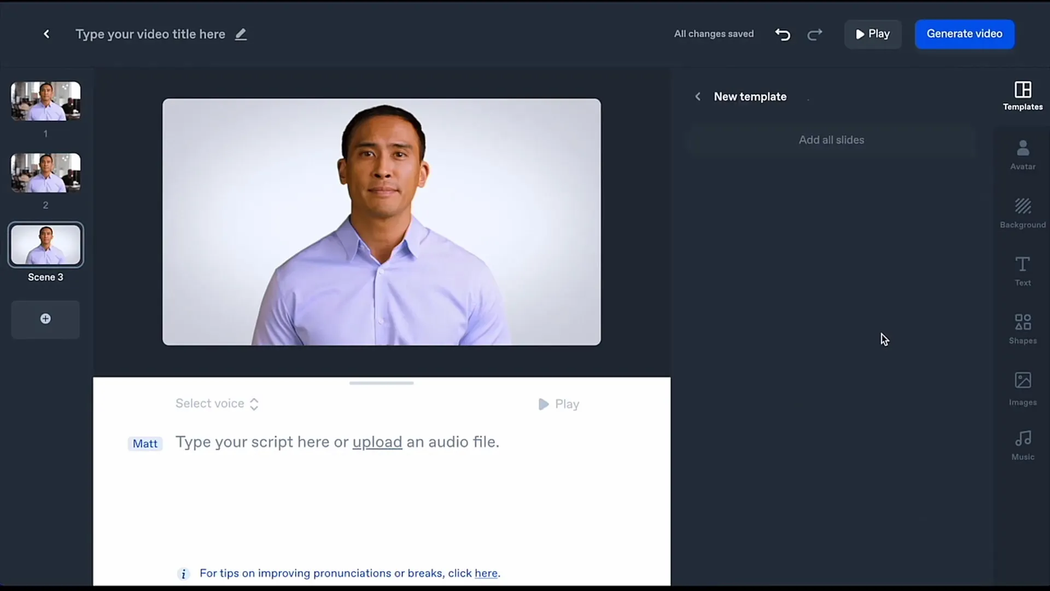
Task: Select the Text tool panel
Action: 1023,271
